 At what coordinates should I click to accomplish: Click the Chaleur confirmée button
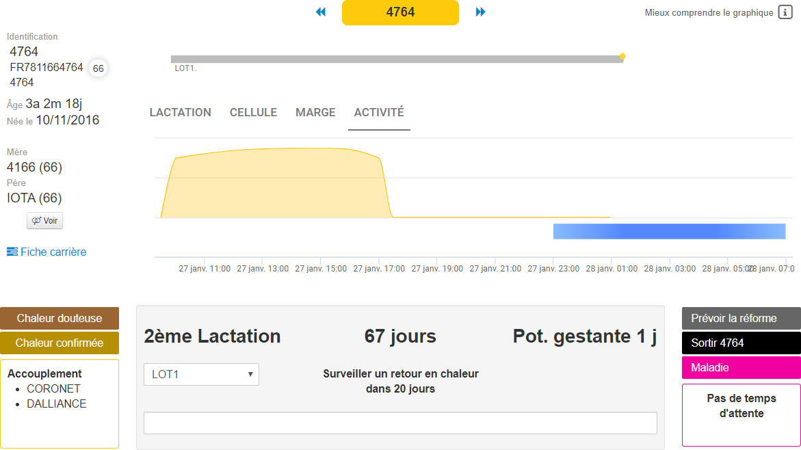coord(60,343)
